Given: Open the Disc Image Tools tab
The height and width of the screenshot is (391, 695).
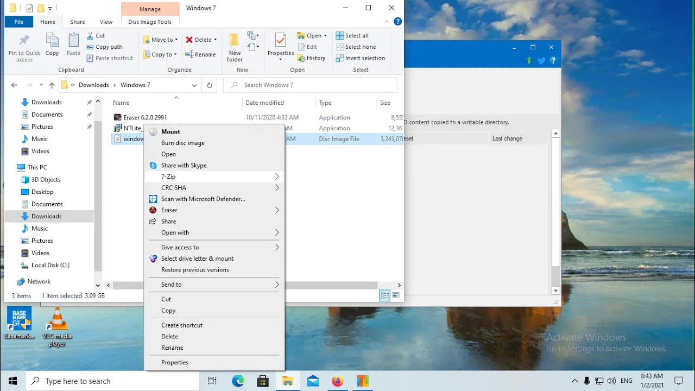Looking at the screenshot, I should tap(150, 22).
